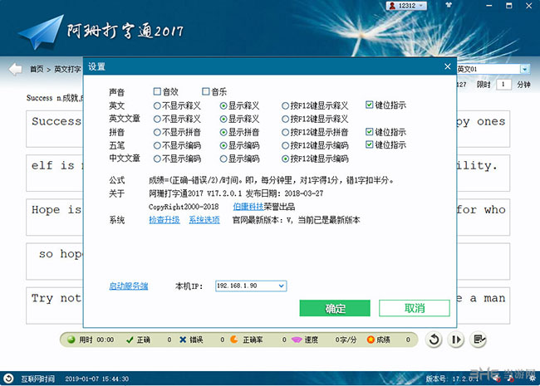Select 不显示编码 for 五笔
This screenshot has width=540, height=386.
click(157, 145)
